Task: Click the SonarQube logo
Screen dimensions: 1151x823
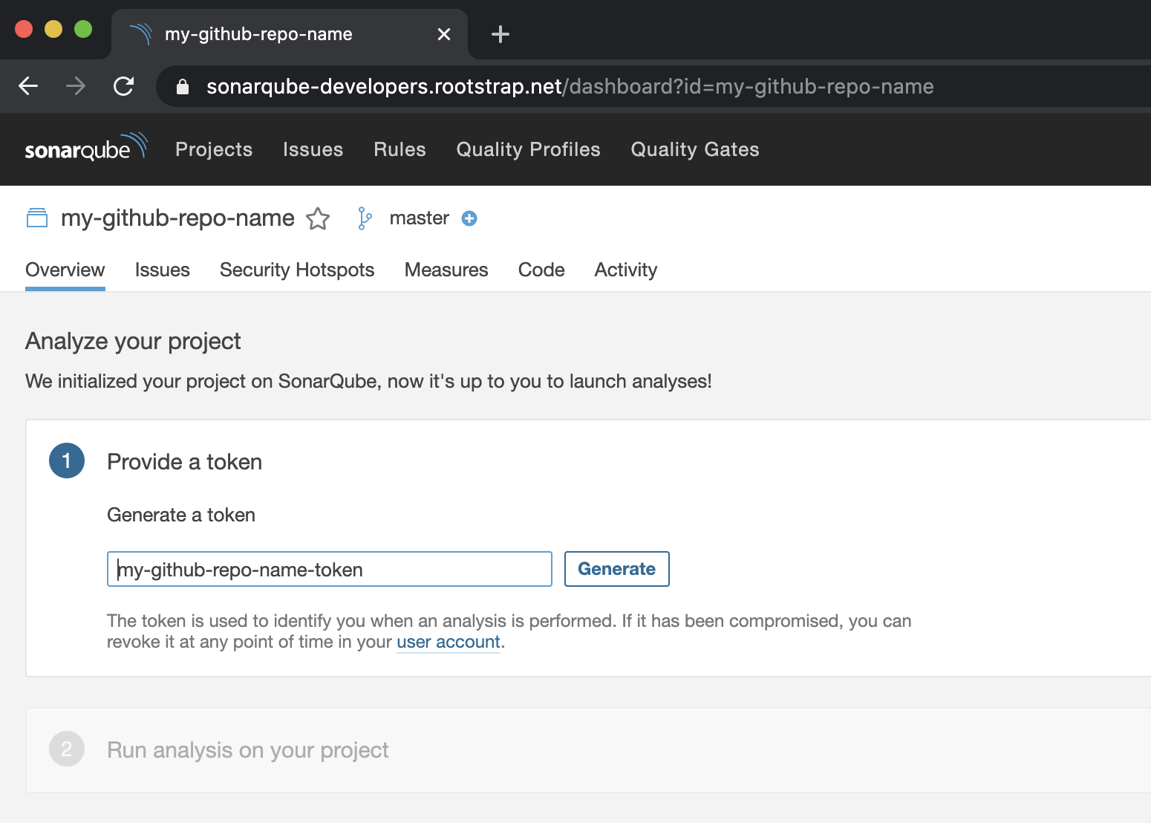Action: coord(85,148)
